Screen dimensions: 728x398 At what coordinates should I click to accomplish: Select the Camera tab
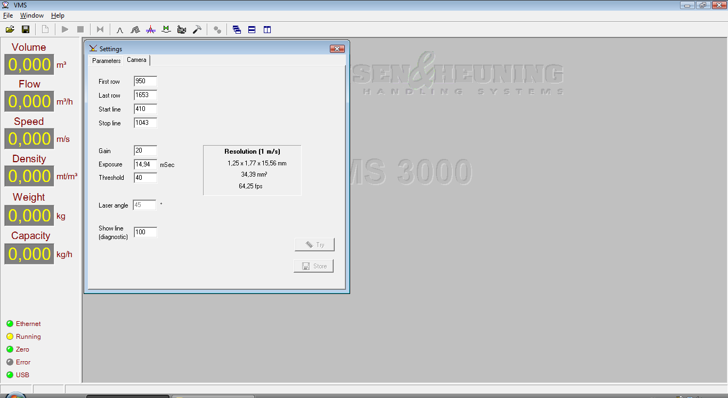click(x=136, y=60)
